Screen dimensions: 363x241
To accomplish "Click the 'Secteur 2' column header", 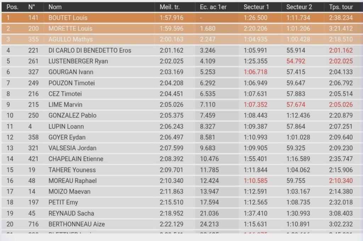I will (299, 7).
